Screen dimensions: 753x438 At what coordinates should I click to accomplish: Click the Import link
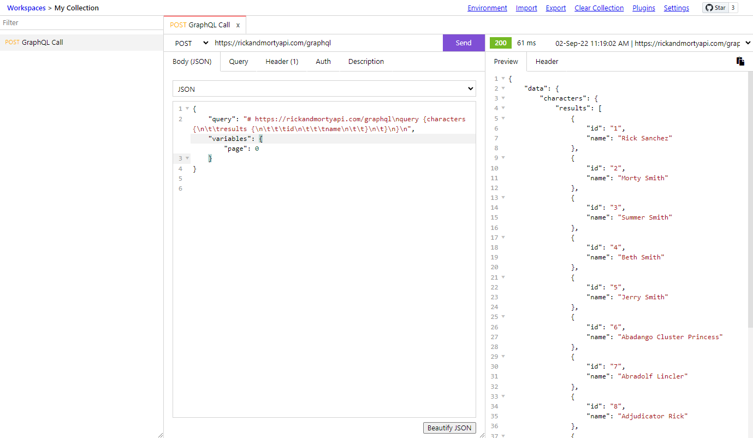pos(526,8)
